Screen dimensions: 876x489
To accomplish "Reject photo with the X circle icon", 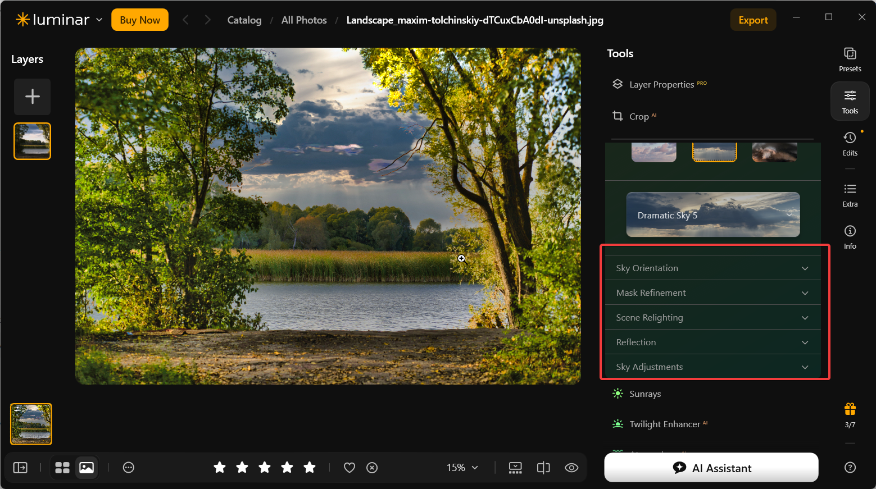I will coord(372,468).
